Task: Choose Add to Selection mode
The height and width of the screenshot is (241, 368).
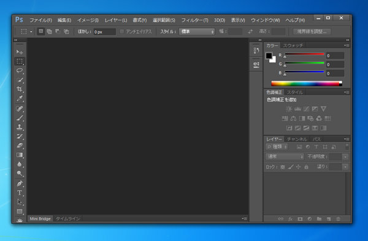Action: pos(49,31)
